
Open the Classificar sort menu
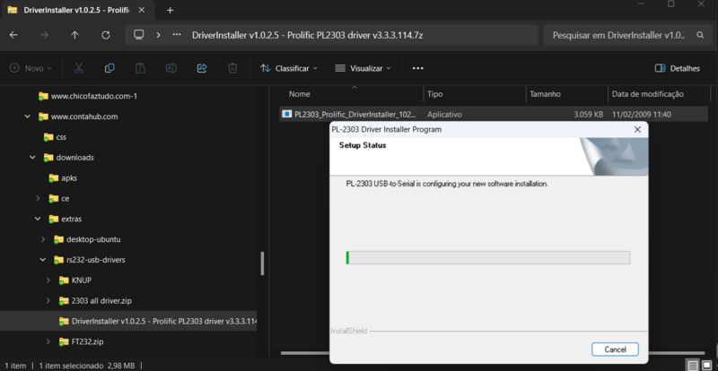(289, 68)
